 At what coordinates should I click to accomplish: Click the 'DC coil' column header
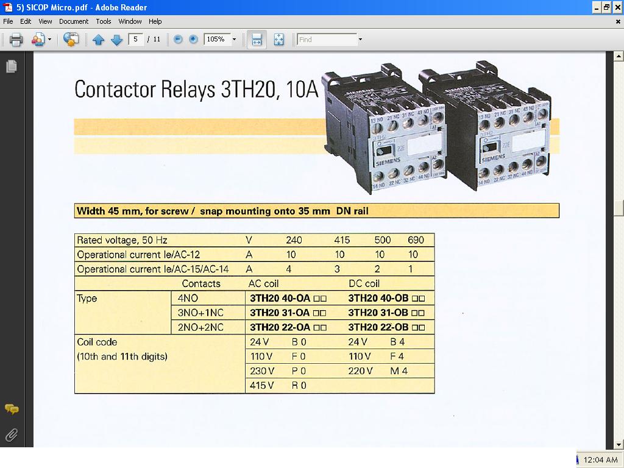coord(364,284)
